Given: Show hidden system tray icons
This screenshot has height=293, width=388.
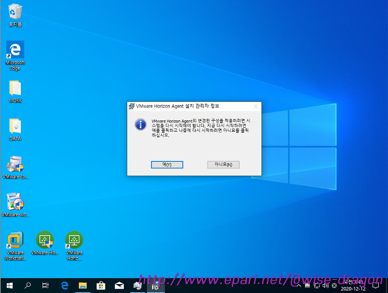Looking at the screenshot, I should click(299, 286).
